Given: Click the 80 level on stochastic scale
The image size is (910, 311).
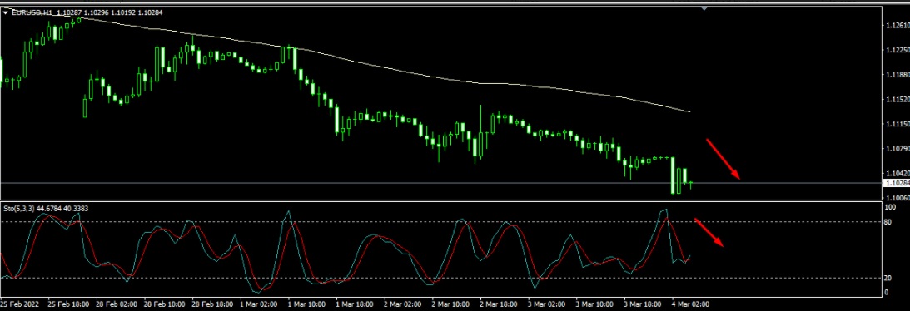Looking at the screenshot, I should click(888, 221).
